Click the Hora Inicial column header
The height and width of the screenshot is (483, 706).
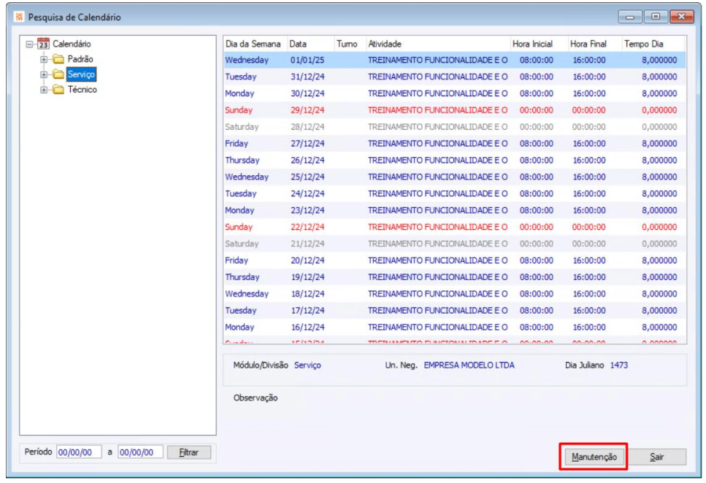[532, 44]
